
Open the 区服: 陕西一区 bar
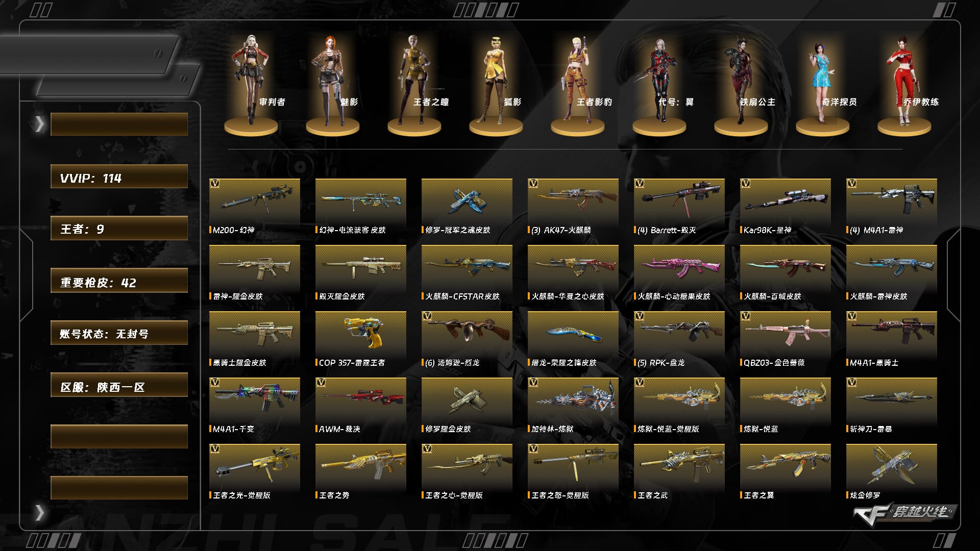(119, 385)
